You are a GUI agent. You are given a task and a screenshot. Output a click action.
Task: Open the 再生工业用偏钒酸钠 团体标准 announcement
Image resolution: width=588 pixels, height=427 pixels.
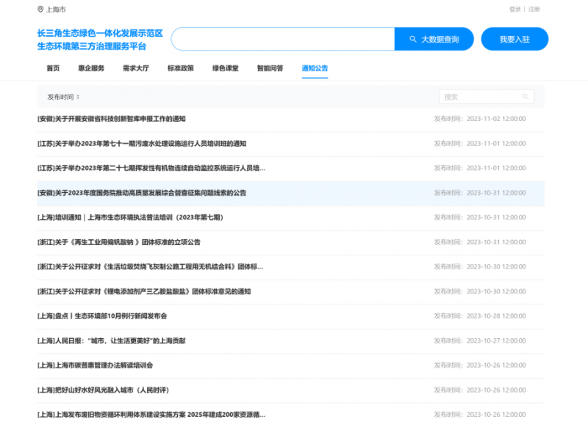[119, 242]
